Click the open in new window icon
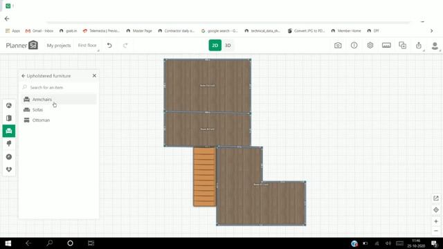443x249 pixels. pyautogui.click(x=436, y=199)
